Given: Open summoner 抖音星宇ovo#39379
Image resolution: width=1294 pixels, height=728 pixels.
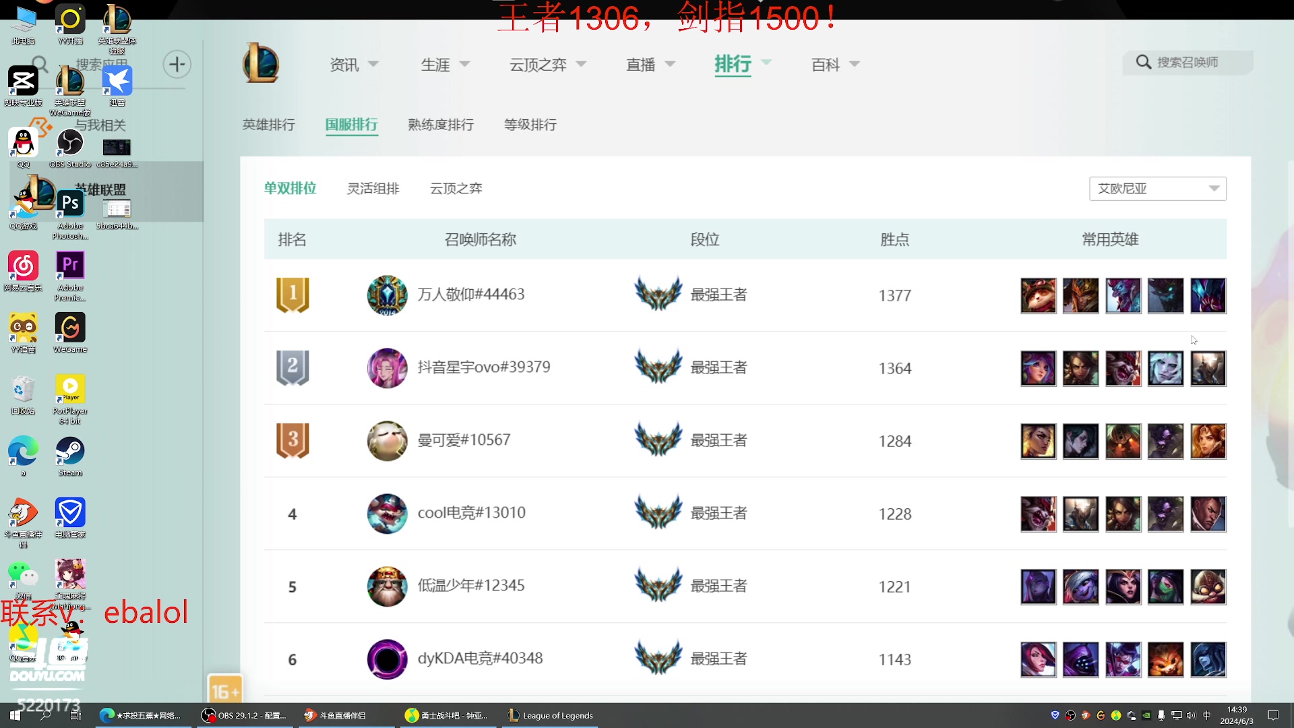Looking at the screenshot, I should coord(484,367).
